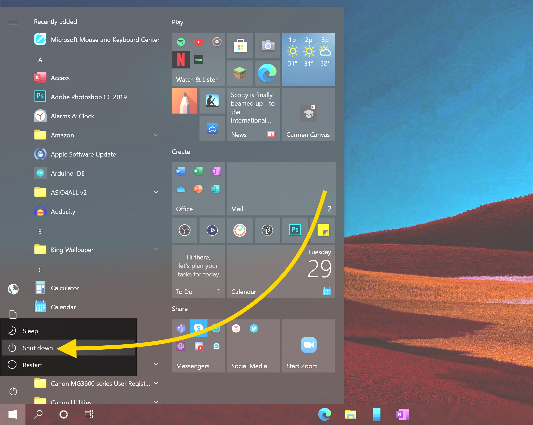Screen dimensions: 533x425
Task: Open the News tile about Scotty
Action: click(254, 115)
